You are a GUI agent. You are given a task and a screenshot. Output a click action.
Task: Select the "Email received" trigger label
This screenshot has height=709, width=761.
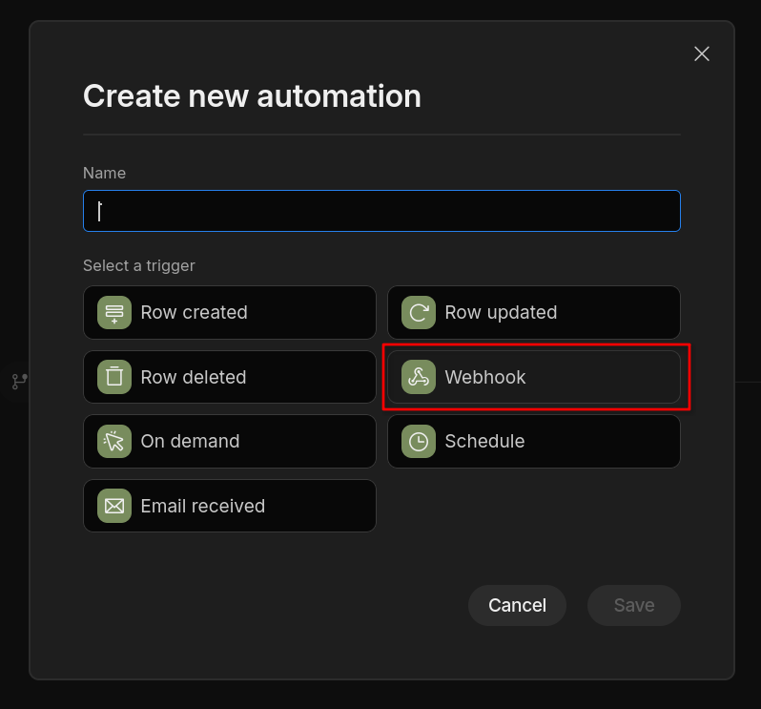coord(203,506)
